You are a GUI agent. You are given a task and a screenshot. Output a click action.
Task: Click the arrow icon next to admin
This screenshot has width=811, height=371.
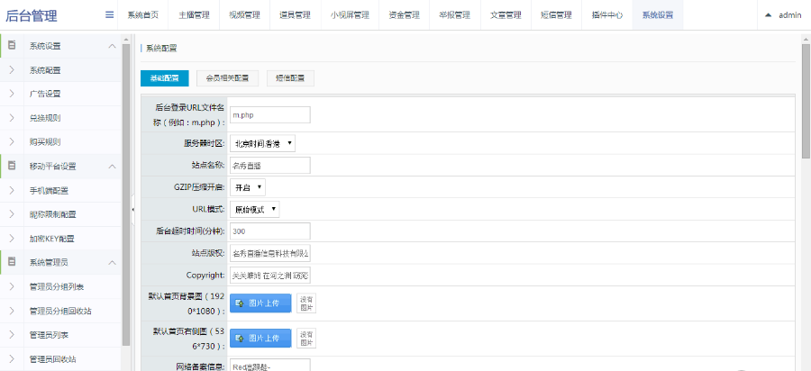[769, 15]
